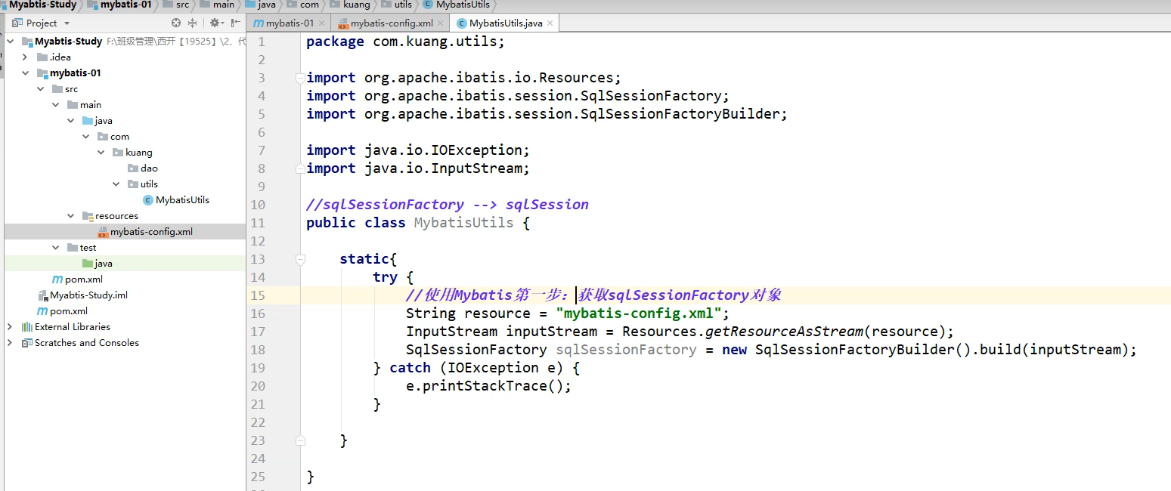Screen dimensions: 1171x491
Task: Click package com.kuang.utils; declaration
Action: pos(405,42)
